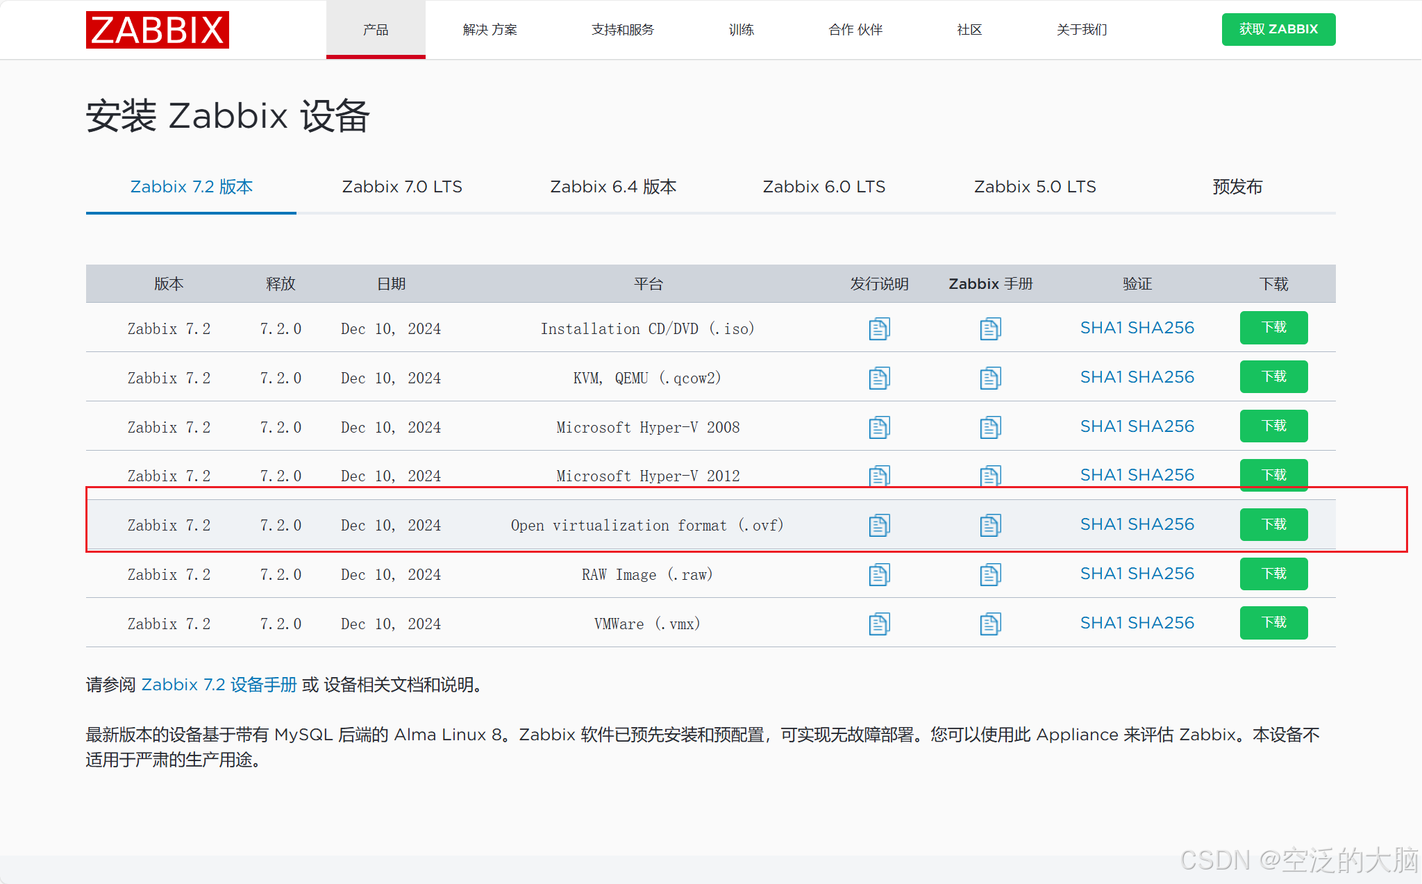Open release notes icon for VMWare row
The width and height of the screenshot is (1422, 884).
(x=879, y=624)
